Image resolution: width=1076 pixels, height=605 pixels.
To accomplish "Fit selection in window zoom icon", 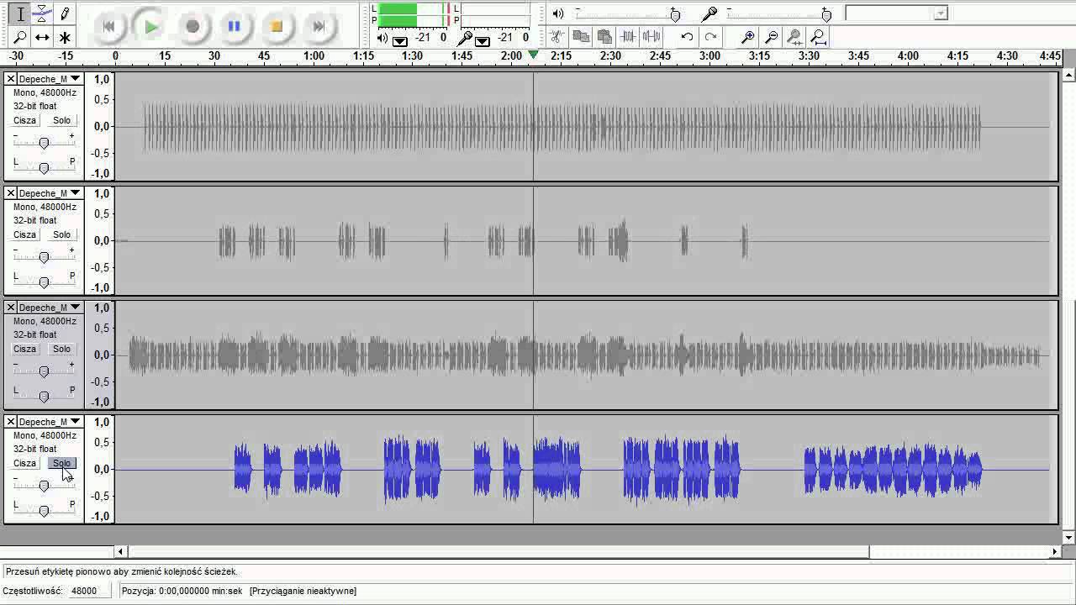I will click(x=794, y=37).
